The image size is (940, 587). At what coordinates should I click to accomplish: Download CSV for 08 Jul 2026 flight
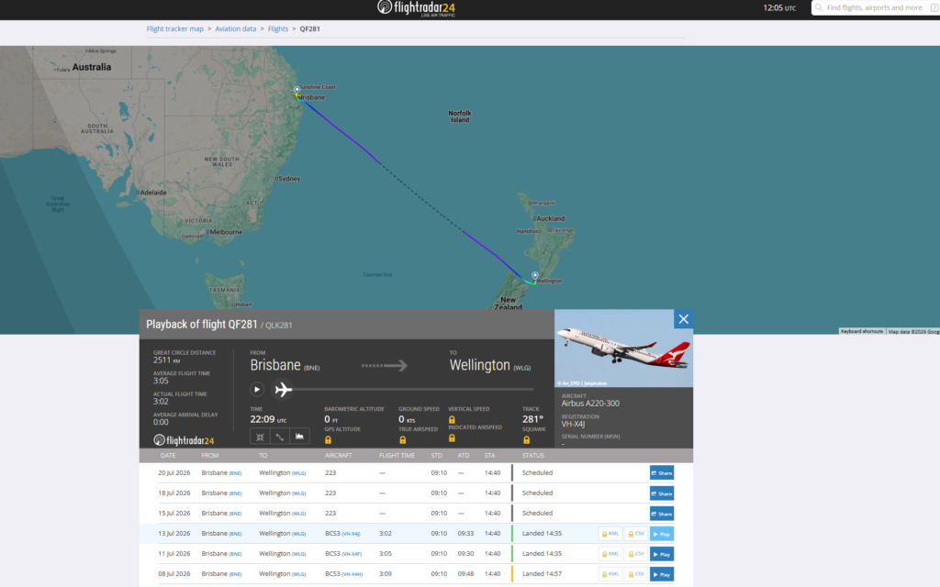click(x=636, y=574)
